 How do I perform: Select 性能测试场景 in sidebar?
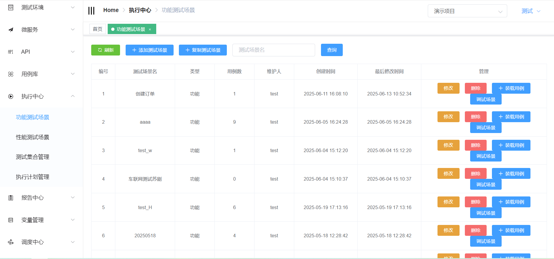(x=32, y=137)
